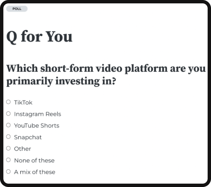Image resolution: width=211 pixels, height=187 pixels.
Task: Pick the A mix of these radio circle
Action: [x=8, y=172]
